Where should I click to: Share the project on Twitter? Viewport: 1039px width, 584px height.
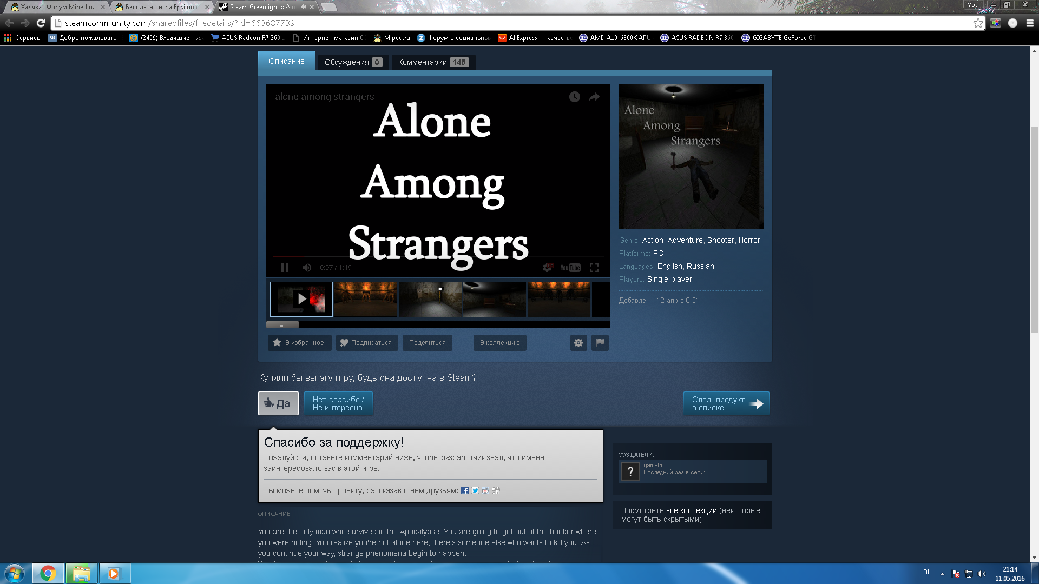click(x=475, y=490)
